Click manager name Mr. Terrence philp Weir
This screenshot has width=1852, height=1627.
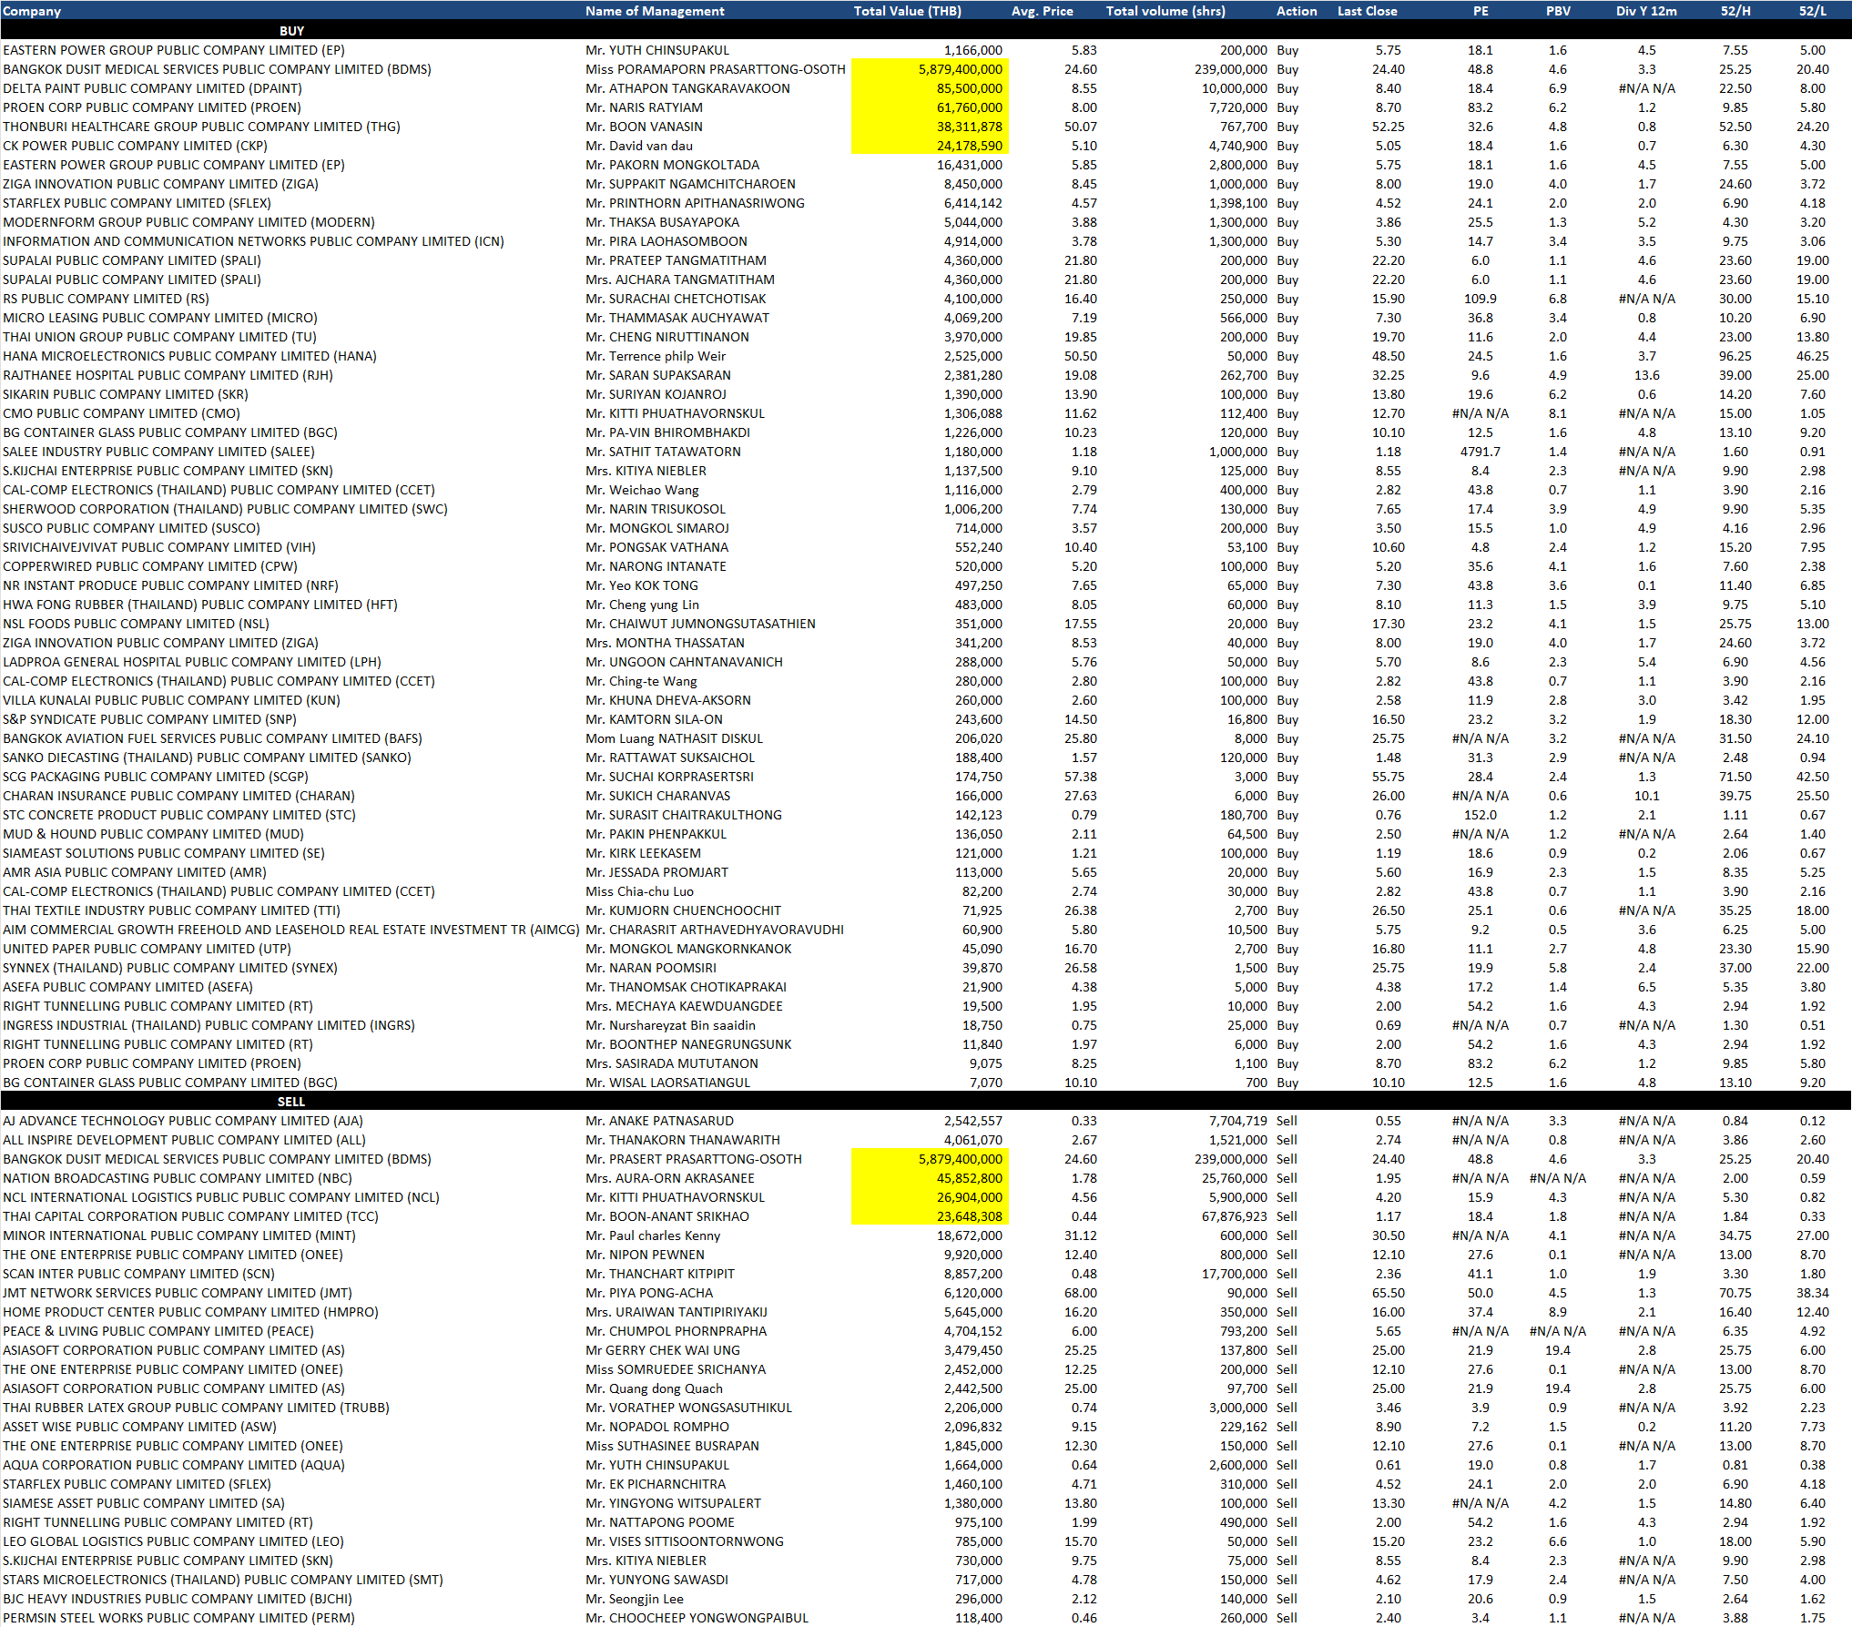[656, 356]
